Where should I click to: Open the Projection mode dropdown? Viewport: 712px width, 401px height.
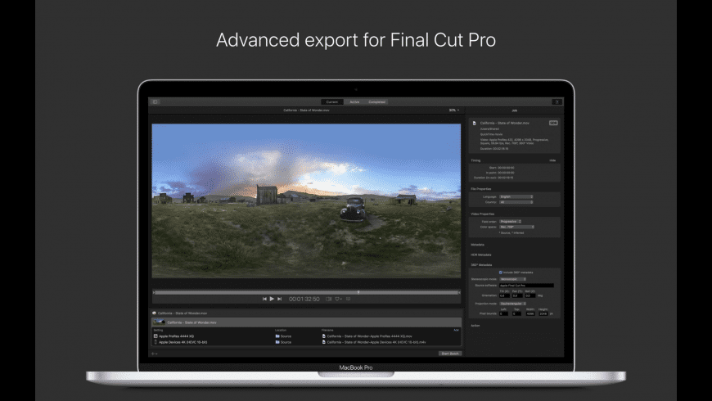[x=512, y=304]
